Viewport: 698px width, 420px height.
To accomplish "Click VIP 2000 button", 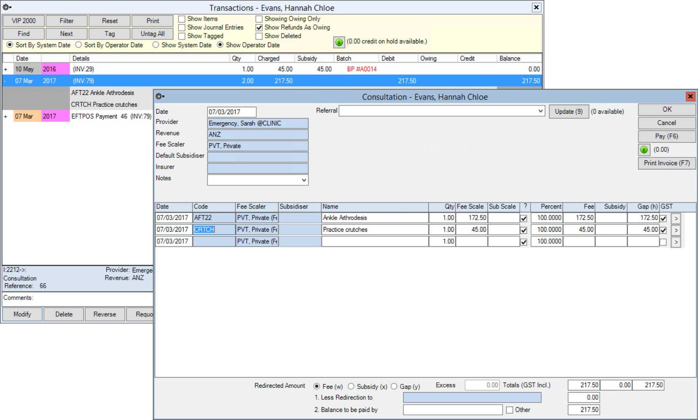I will click(x=24, y=21).
